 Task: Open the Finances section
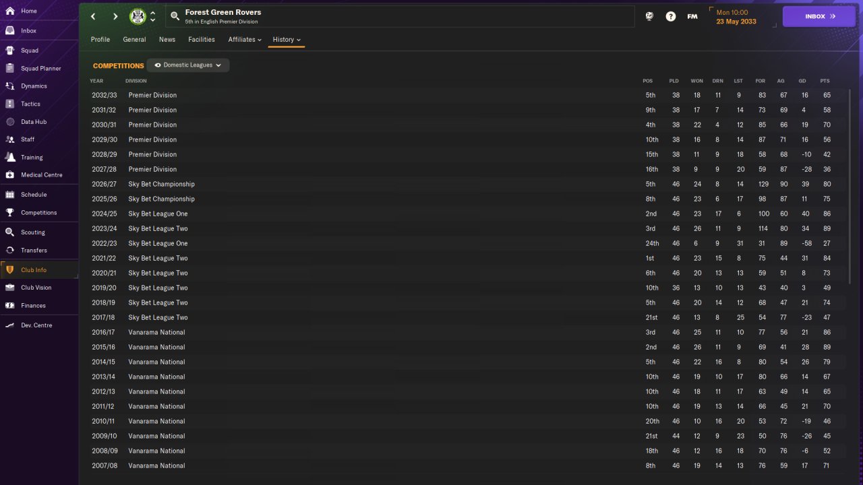(39, 306)
